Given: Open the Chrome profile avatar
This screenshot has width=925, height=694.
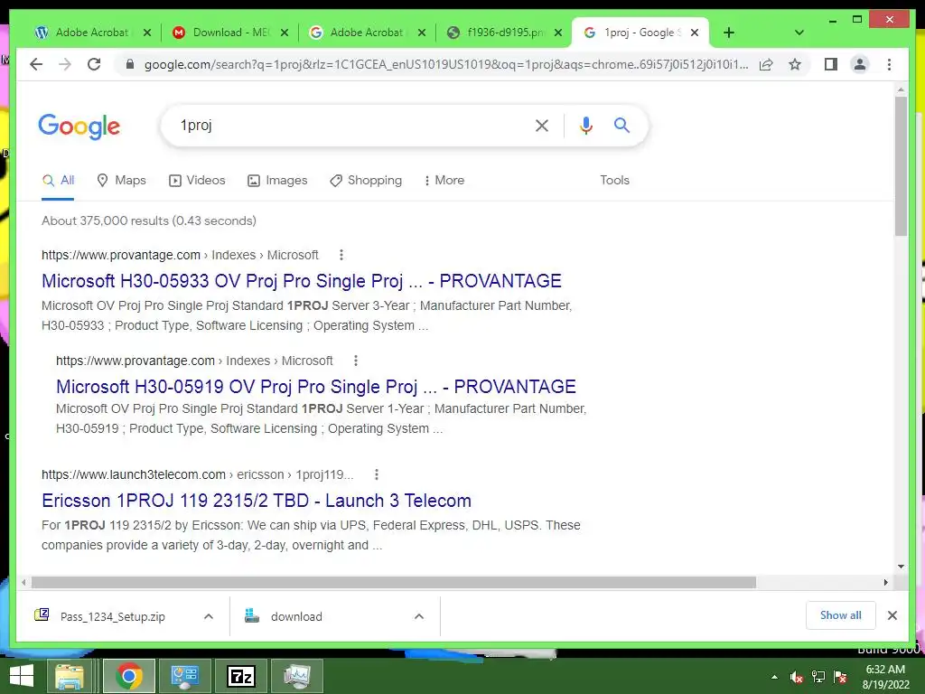Looking at the screenshot, I should (x=860, y=64).
